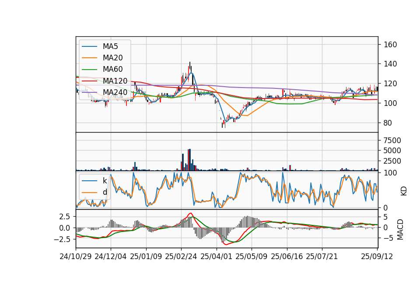The image size is (420, 302).
Task: Click the 24/10/29 date axis label
Action: 76,256
